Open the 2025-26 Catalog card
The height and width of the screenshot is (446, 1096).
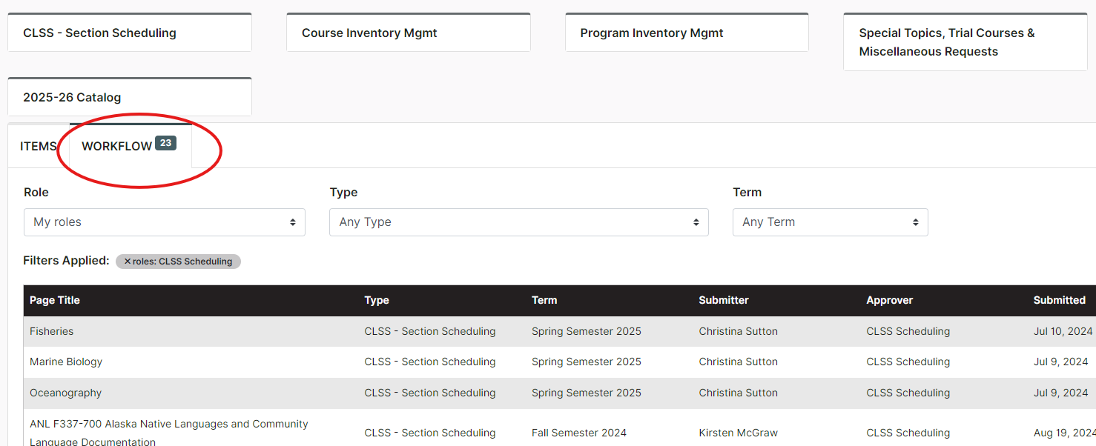pos(129,97)
